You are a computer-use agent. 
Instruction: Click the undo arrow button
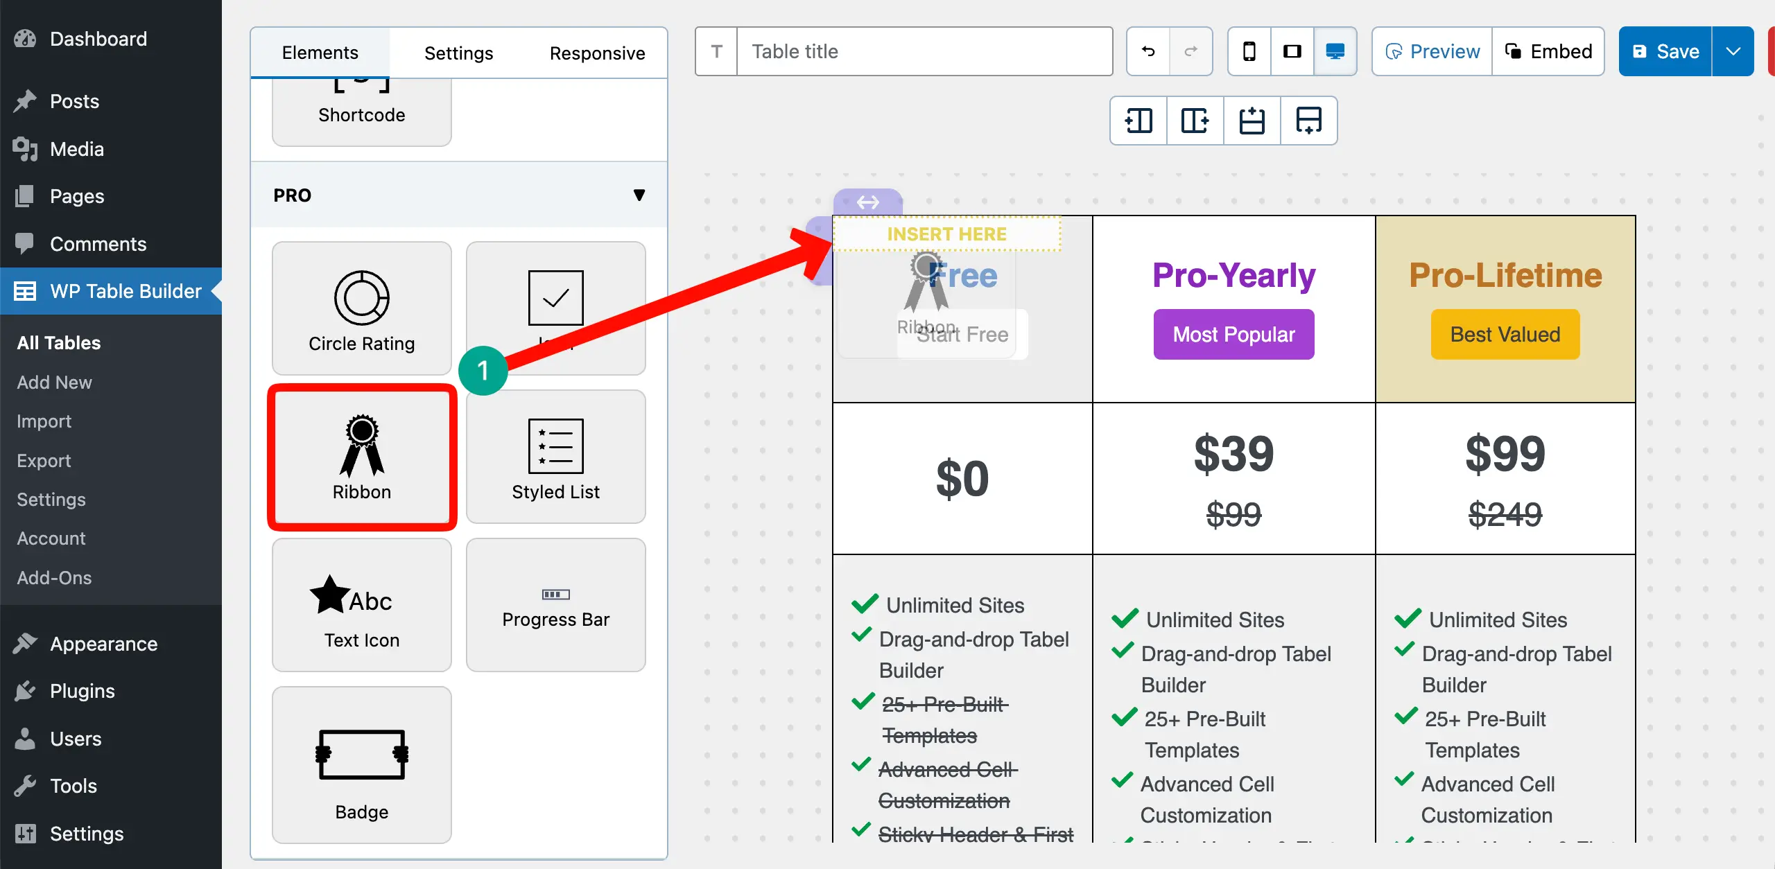coord(1148,51)
